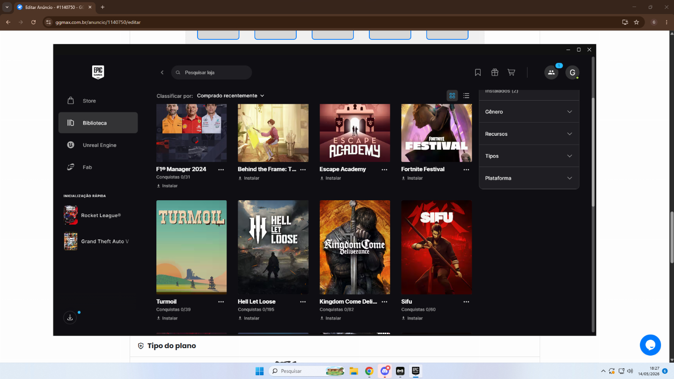The width and height of the screenshot is (674, 379).
Task: Select Biblioteca in the sidebar
Action: point(98,123)
